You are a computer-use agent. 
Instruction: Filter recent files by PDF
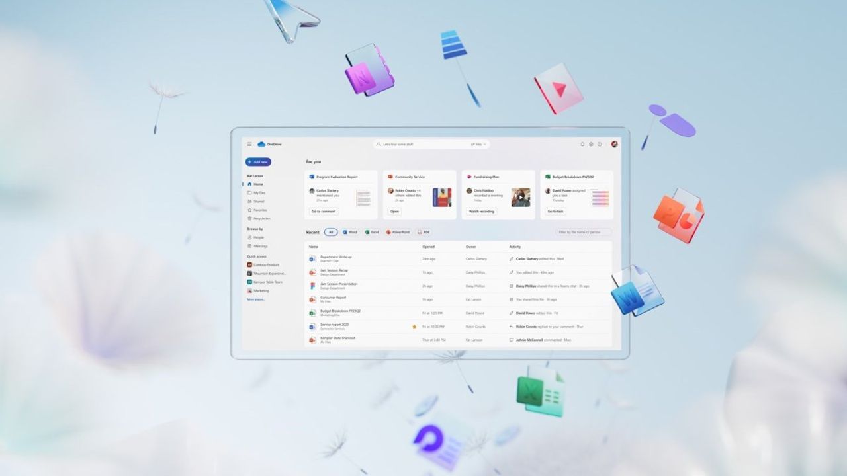click(424, 232)
